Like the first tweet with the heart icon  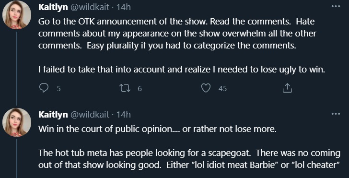coord(206,88)
